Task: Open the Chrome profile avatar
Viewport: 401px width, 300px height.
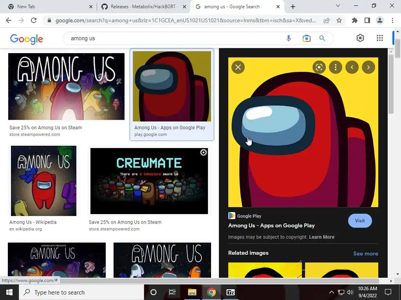Action: [380, 20]
